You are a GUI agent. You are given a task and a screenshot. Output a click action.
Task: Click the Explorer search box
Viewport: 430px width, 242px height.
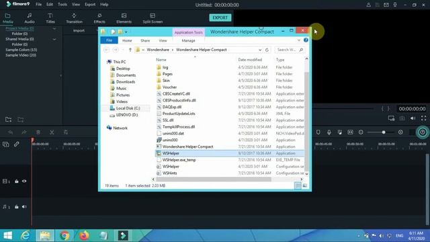(x=290, y=50)
